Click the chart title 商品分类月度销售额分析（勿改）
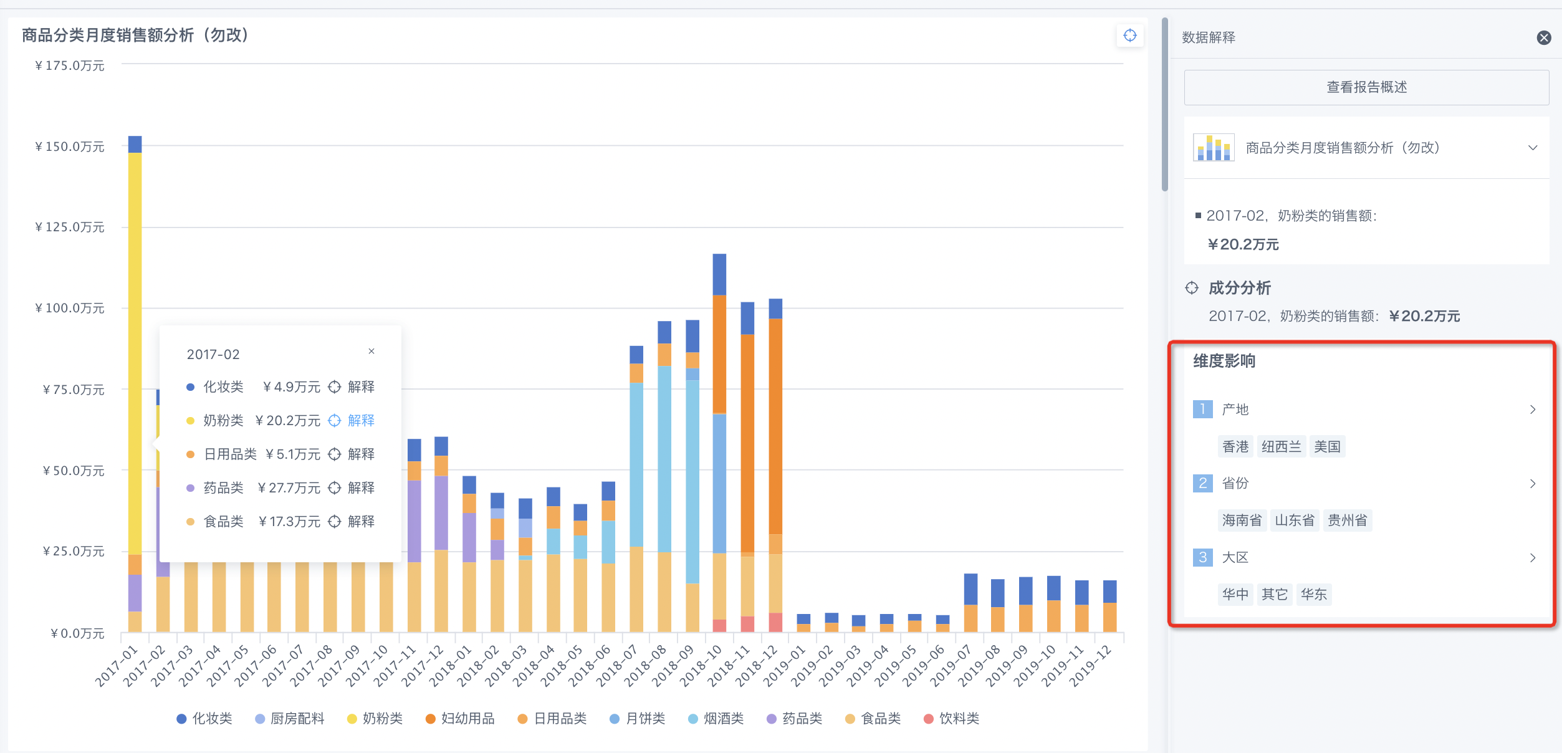 [x=135, y=36]
